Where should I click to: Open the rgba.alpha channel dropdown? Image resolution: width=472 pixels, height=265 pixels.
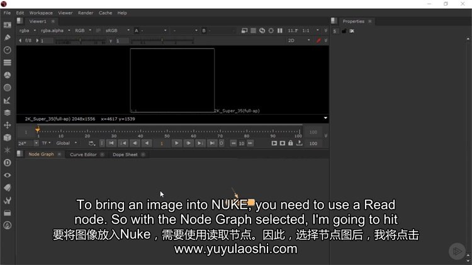pyautogui.click(x=55, y=30)
